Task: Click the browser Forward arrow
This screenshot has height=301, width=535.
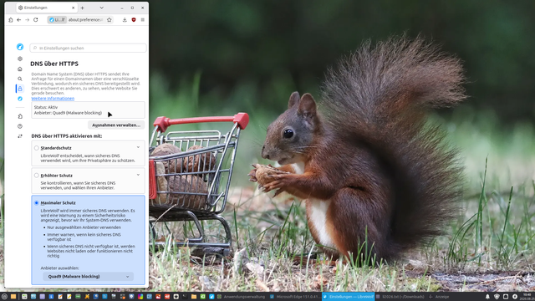Action: (28, 20)
